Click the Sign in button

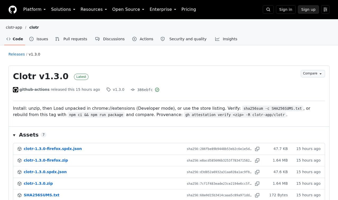click(x=286, y=9)
